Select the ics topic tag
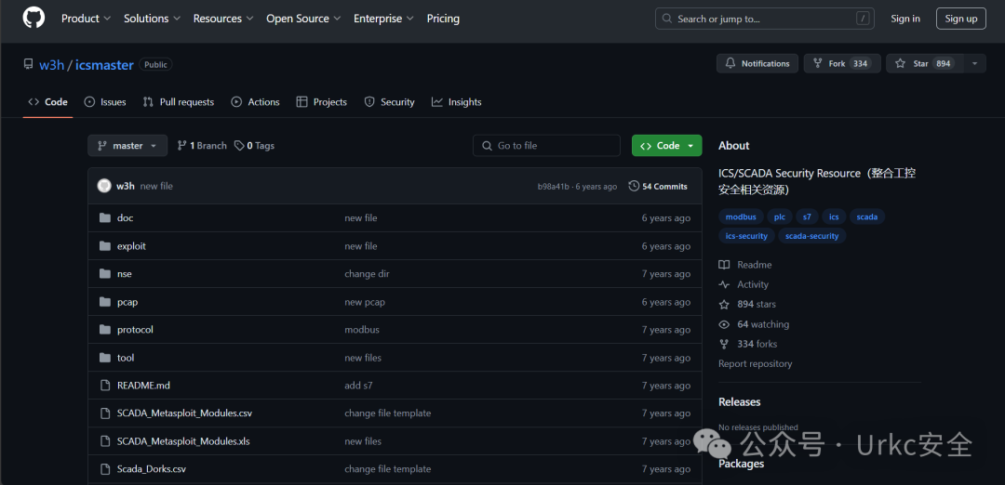The height and width of the screenshot is (485, 1005). [834, 216]
